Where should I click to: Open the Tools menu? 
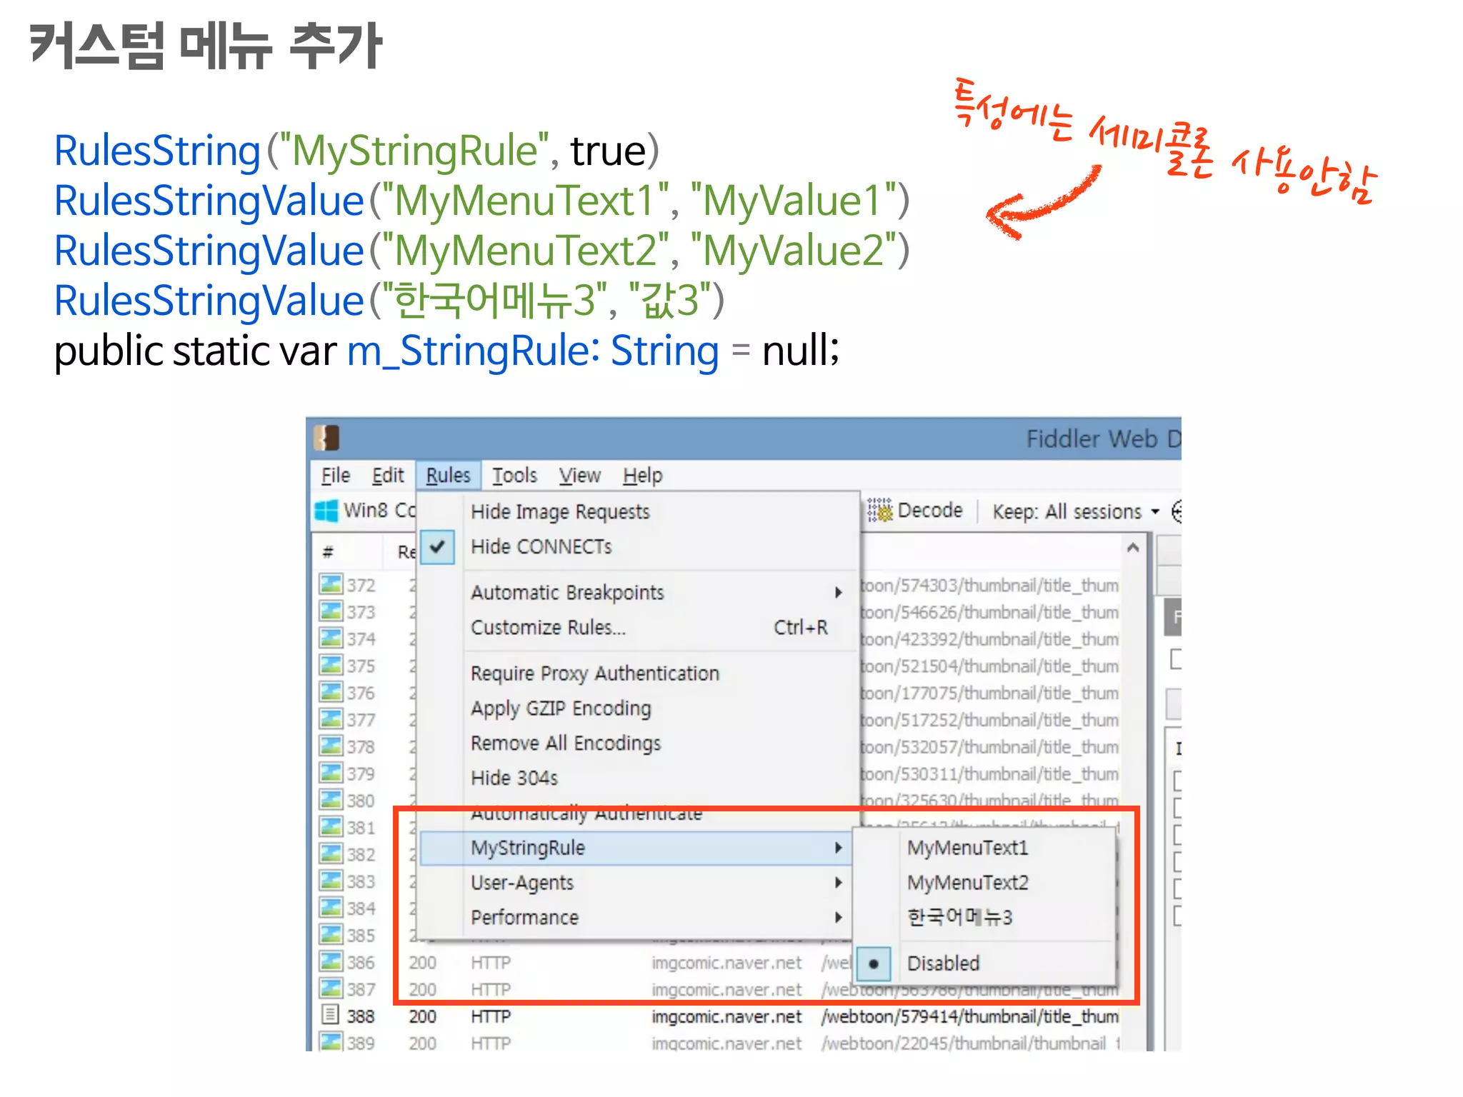(514, 476)
